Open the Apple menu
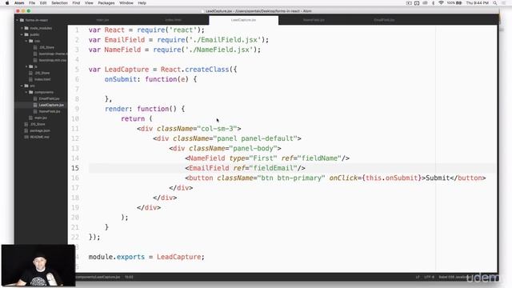 point(7,3)
